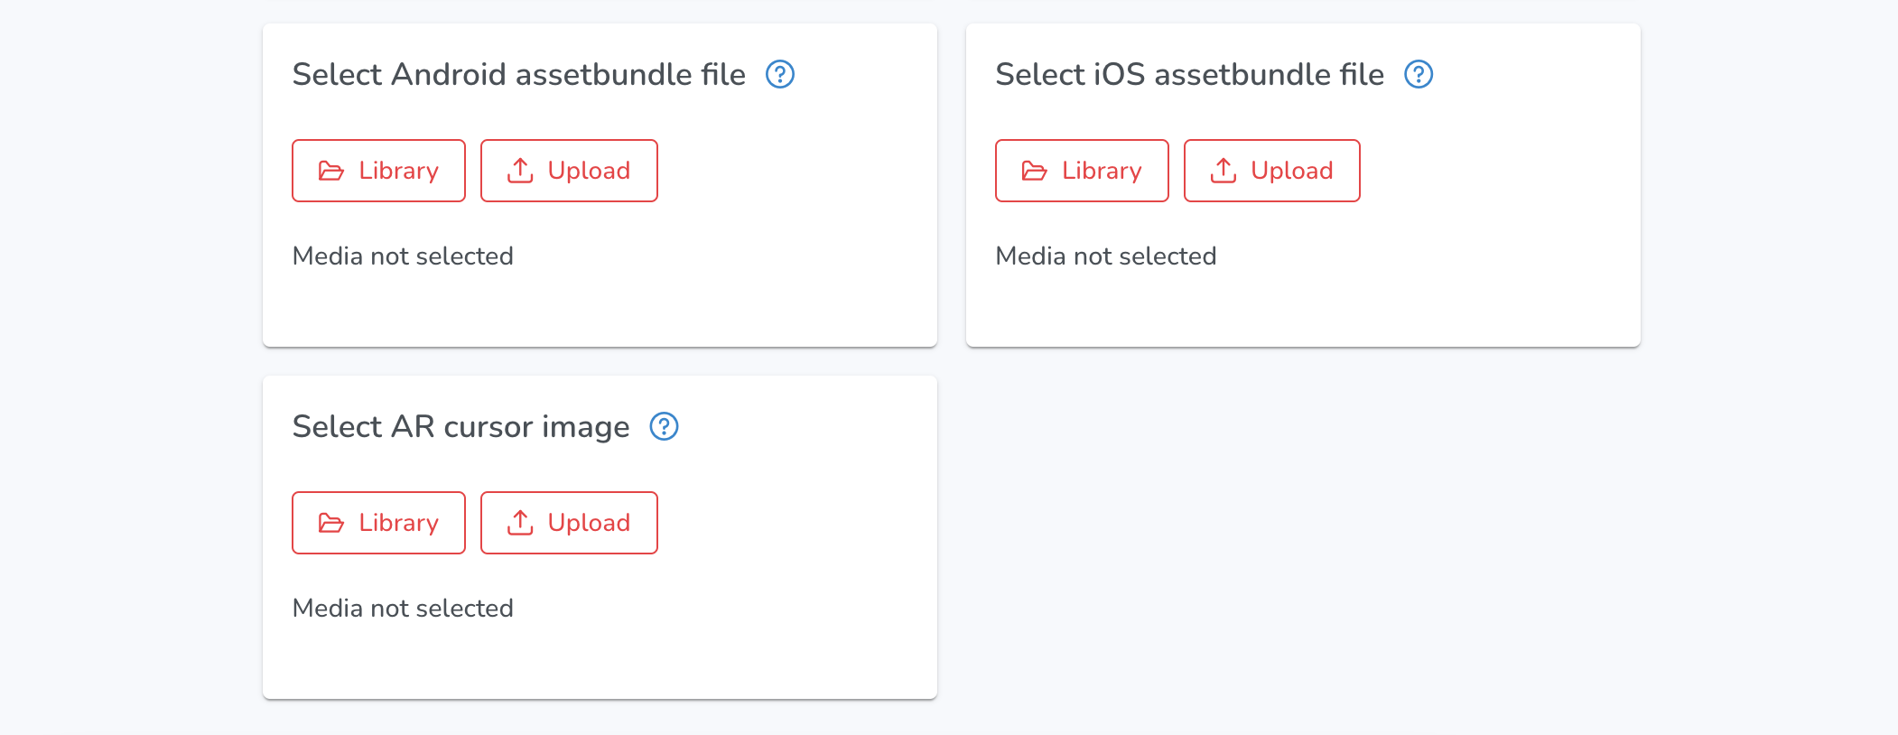1898x735 pixels.
Task: Upload an AR cursor image
Action: coord(569,523)
